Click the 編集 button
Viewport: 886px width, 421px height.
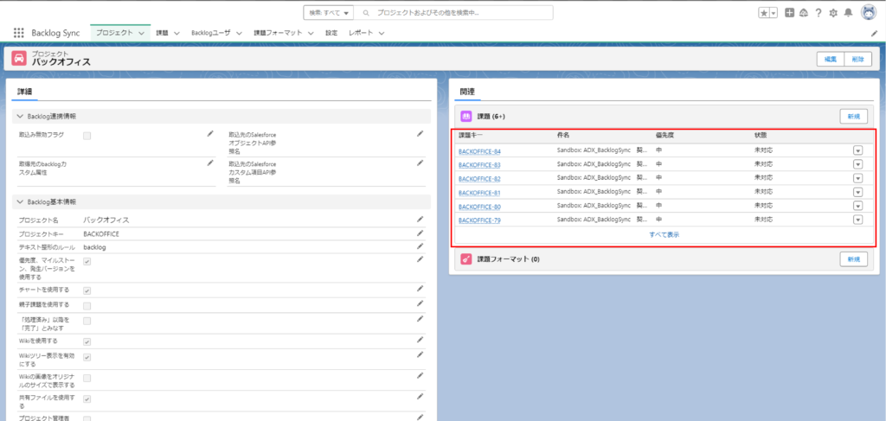point(831,59)
